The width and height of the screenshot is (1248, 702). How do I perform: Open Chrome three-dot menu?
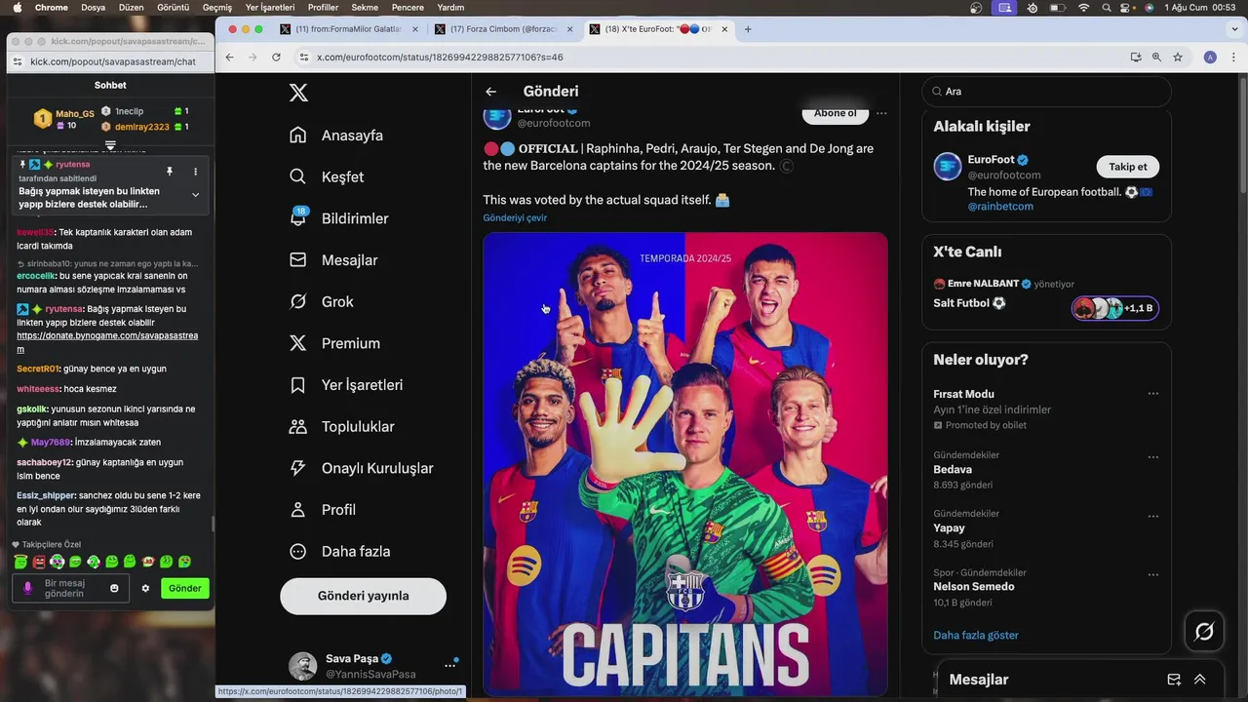coord(1232,58)
